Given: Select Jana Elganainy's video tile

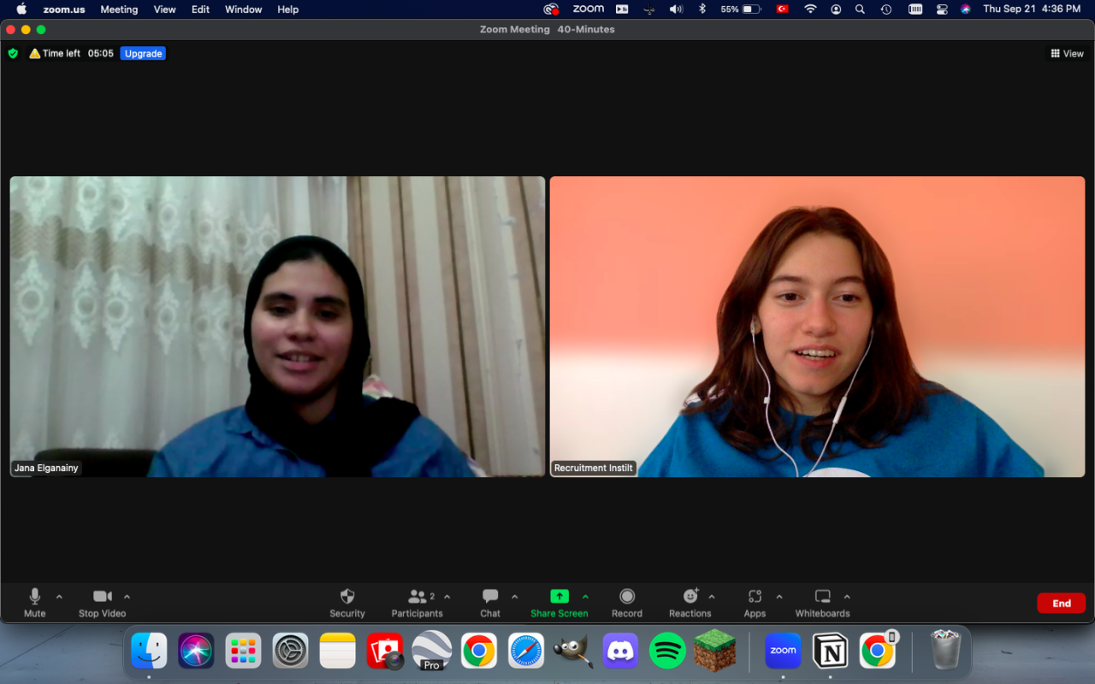Looking at the screenshot, I should 277,327.
